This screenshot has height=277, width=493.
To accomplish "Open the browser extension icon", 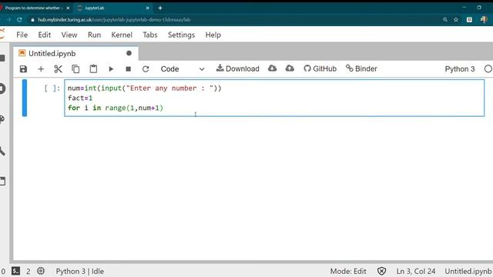I will pos(469,20).
